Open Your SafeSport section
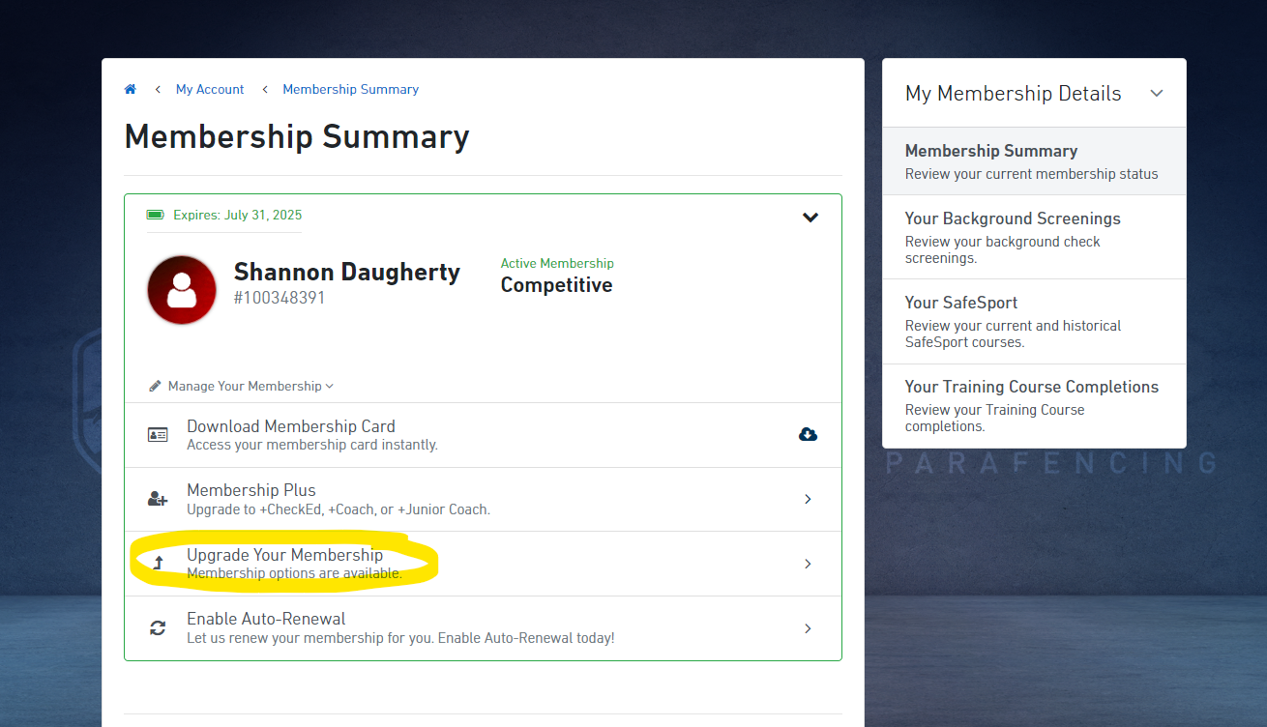Viewport: 1267px width, 727px height. [x=1033, y=321]
